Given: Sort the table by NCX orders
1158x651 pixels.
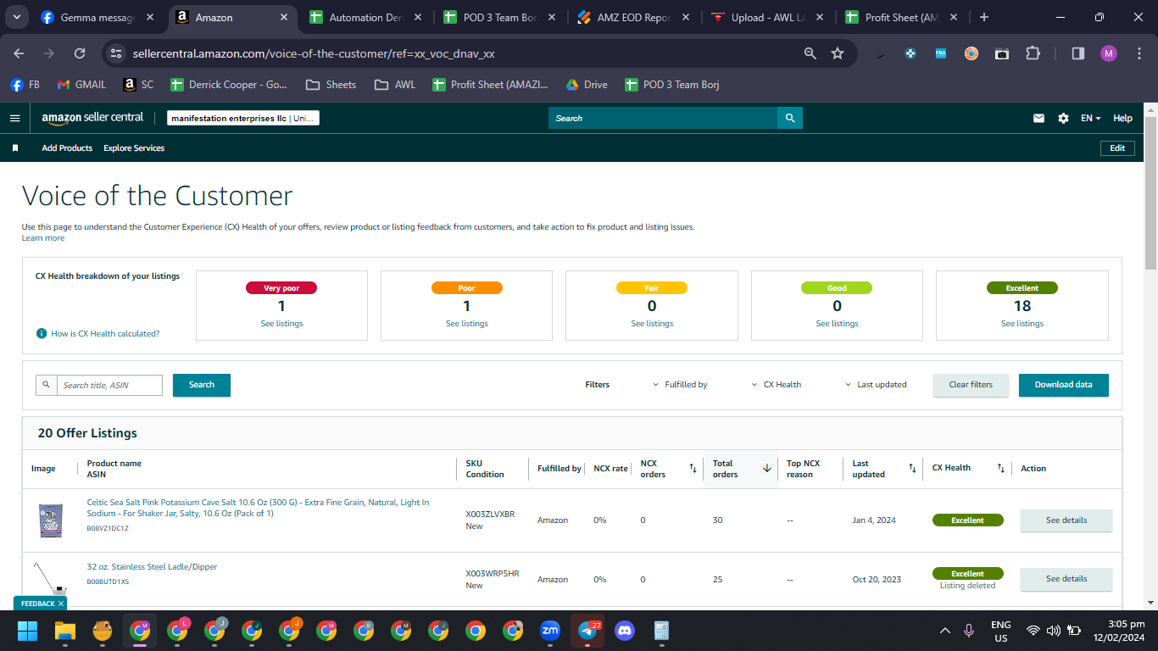Looking at the screenshot, I should coord(693,468).
